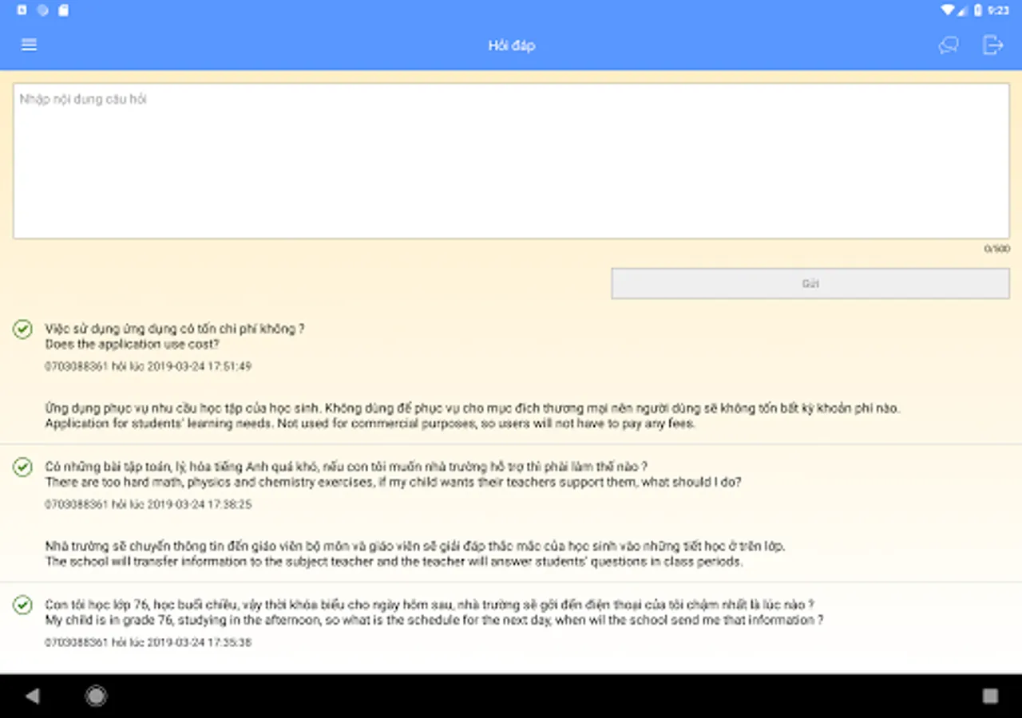Open the chat bubbles icon in header
This screenshot has width=1022, height=718.
coord(949,45)
